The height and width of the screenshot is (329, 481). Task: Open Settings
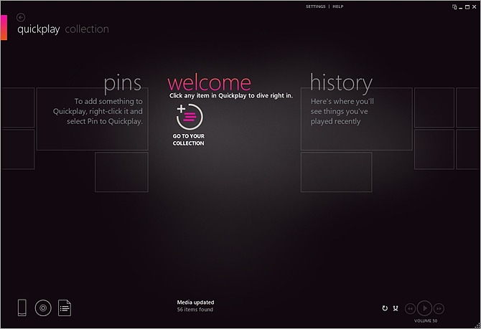(315, 6)
